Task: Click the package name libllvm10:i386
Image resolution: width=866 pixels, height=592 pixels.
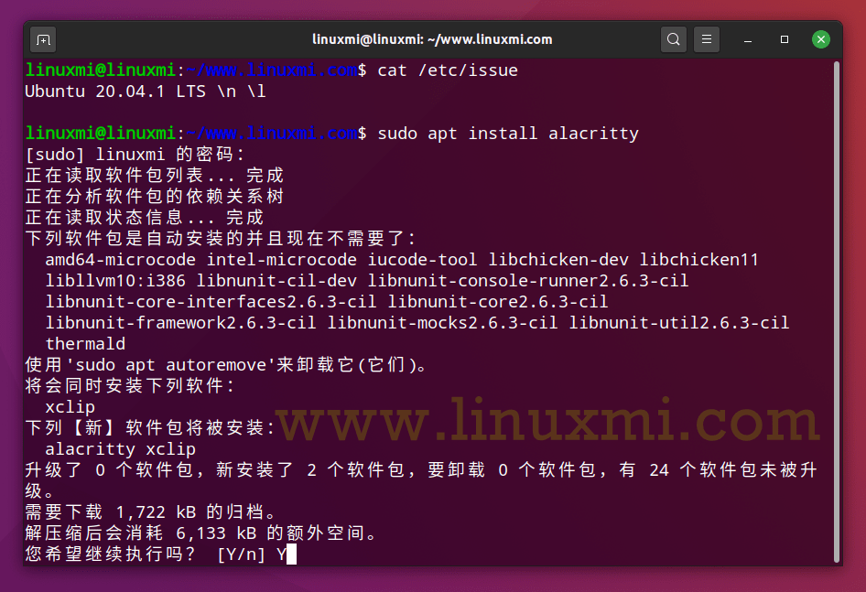Action: tap(115, 281)
